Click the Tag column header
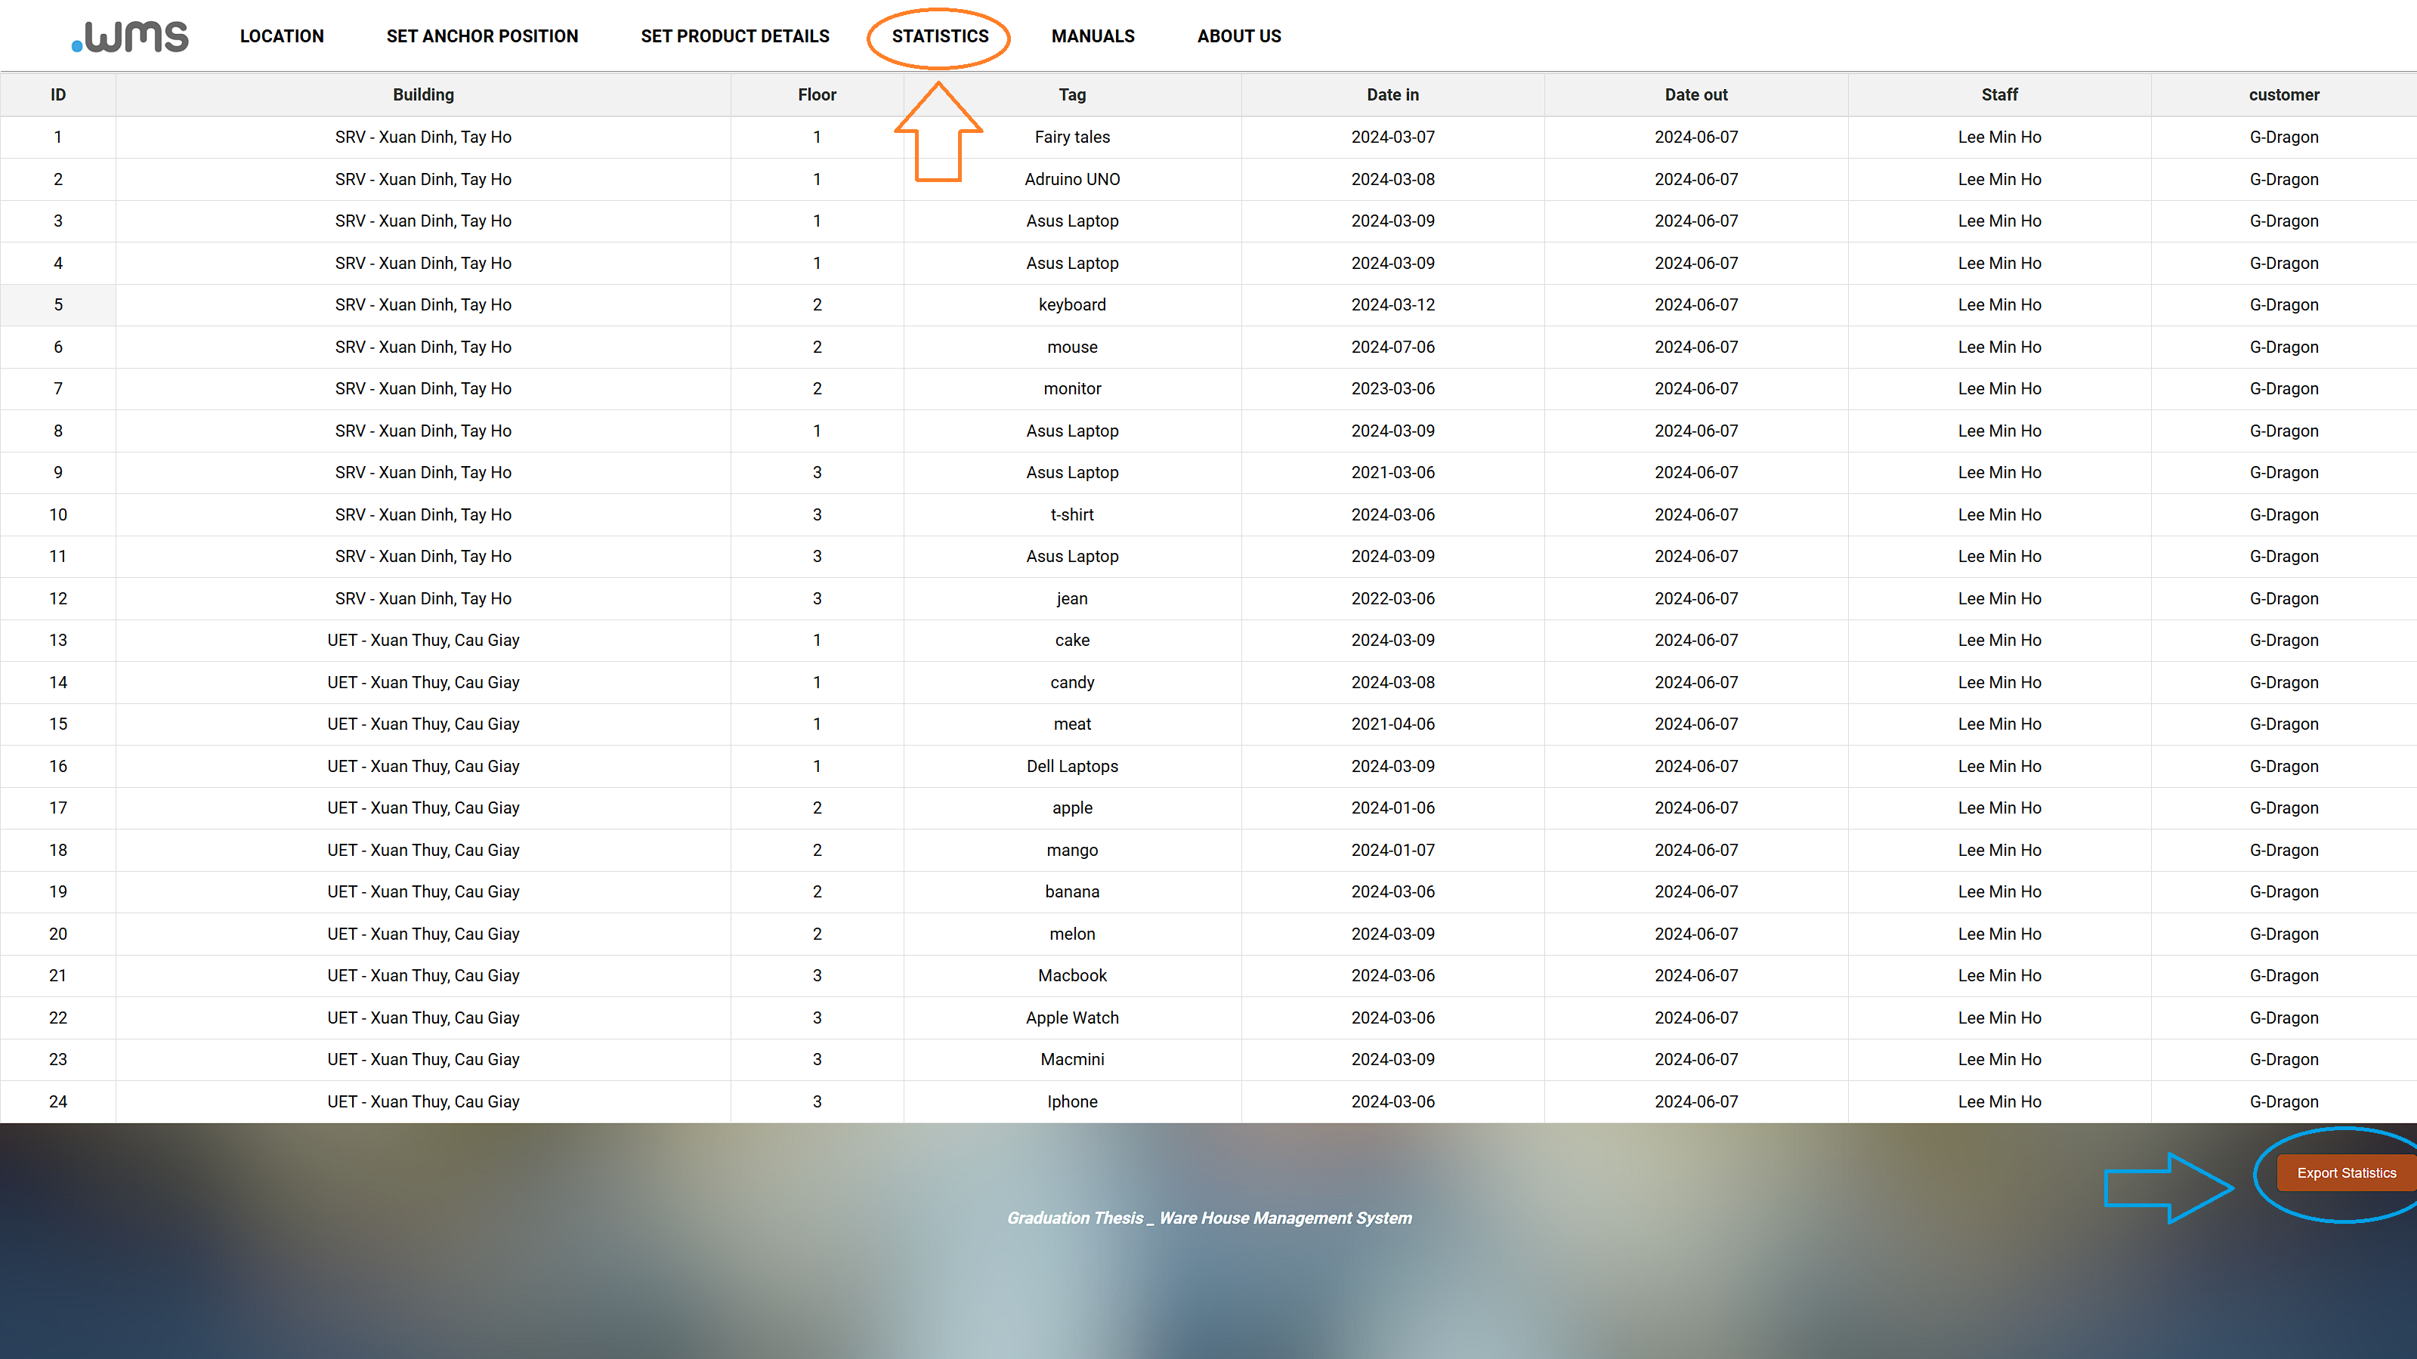2417x1359 pixels. (x=1071, y=94)
